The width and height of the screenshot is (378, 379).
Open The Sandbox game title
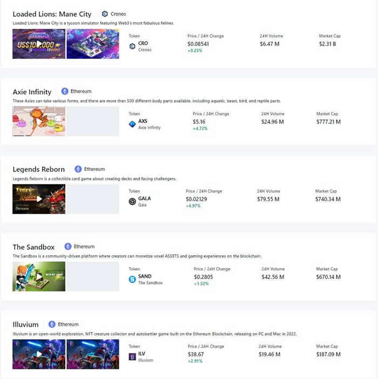(33, 247)
